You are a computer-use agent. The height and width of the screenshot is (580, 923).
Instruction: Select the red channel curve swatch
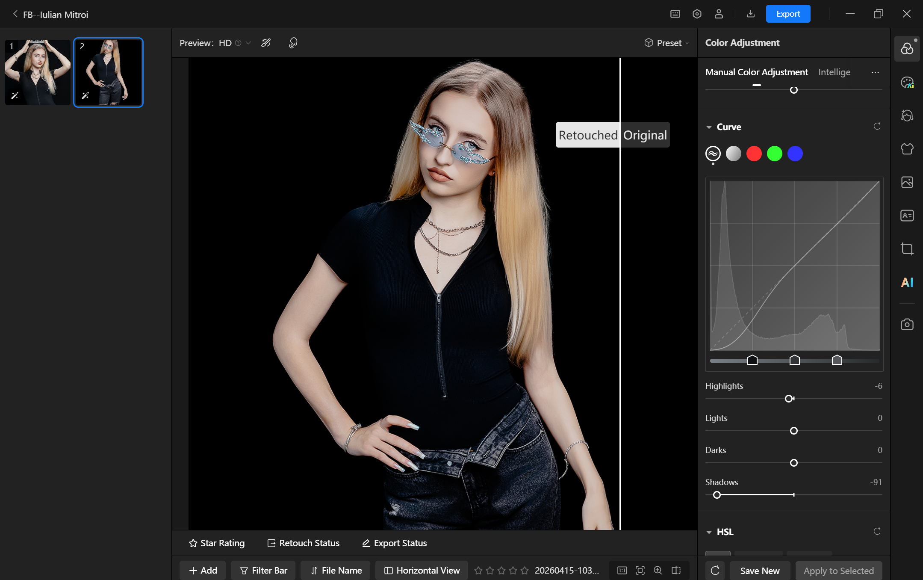click(x=754, y=154)
